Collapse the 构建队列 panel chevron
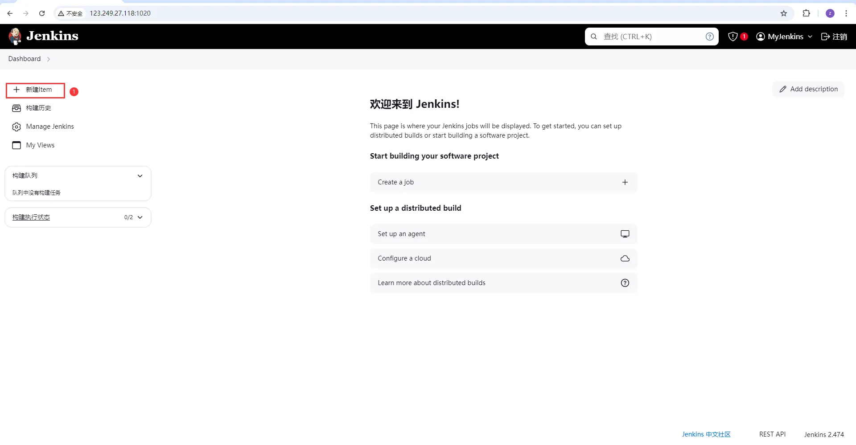The height and width of the screenshot is (445, 856). 140,176
